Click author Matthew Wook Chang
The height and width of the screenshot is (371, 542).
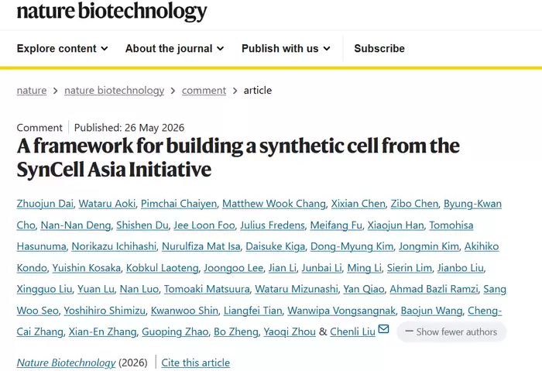(x=274, y=204)
